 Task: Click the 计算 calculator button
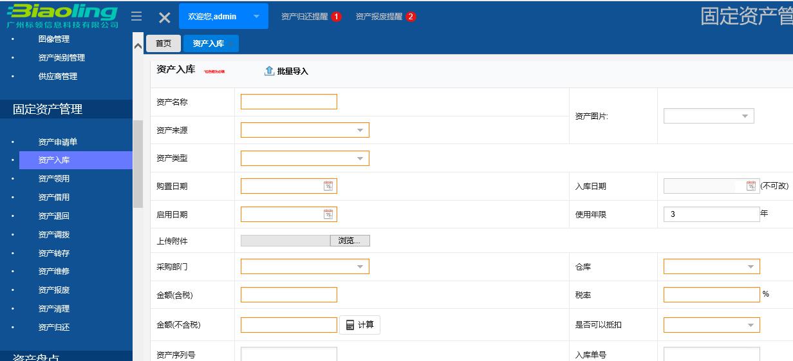click(x=360, y=325)
